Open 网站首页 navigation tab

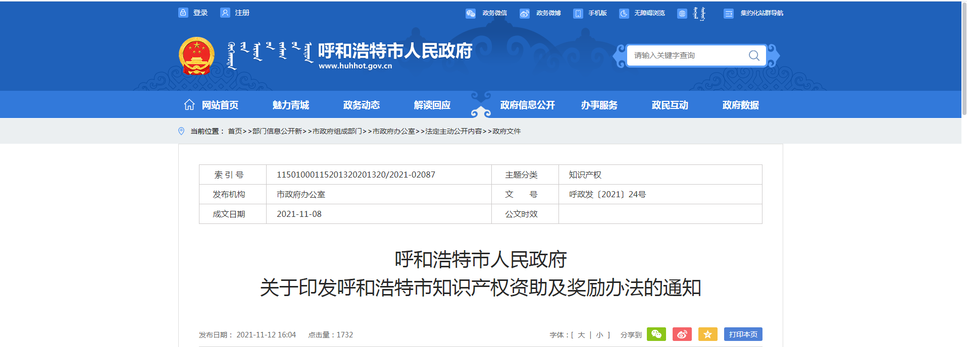[220, 105]
